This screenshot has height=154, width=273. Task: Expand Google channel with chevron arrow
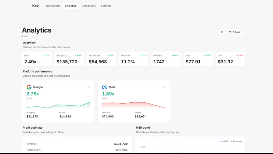coord(89,87)
